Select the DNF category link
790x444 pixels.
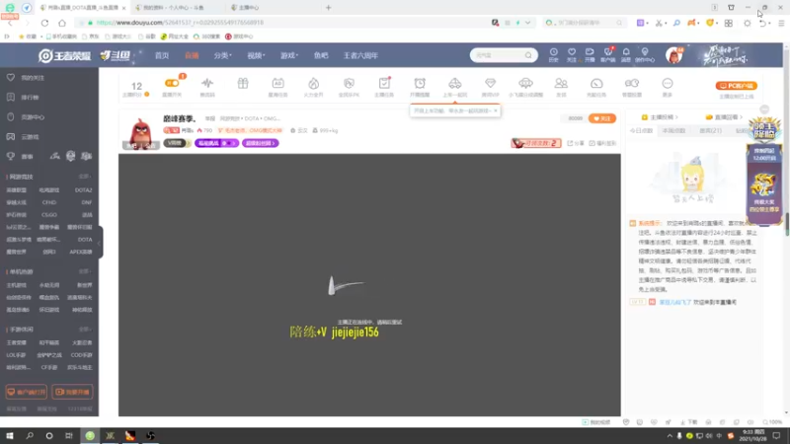tap(87, 202)
